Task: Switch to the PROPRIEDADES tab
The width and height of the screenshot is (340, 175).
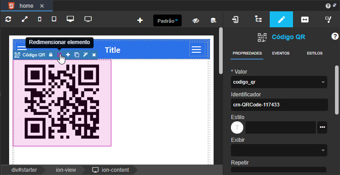Action: coord(247,53)
